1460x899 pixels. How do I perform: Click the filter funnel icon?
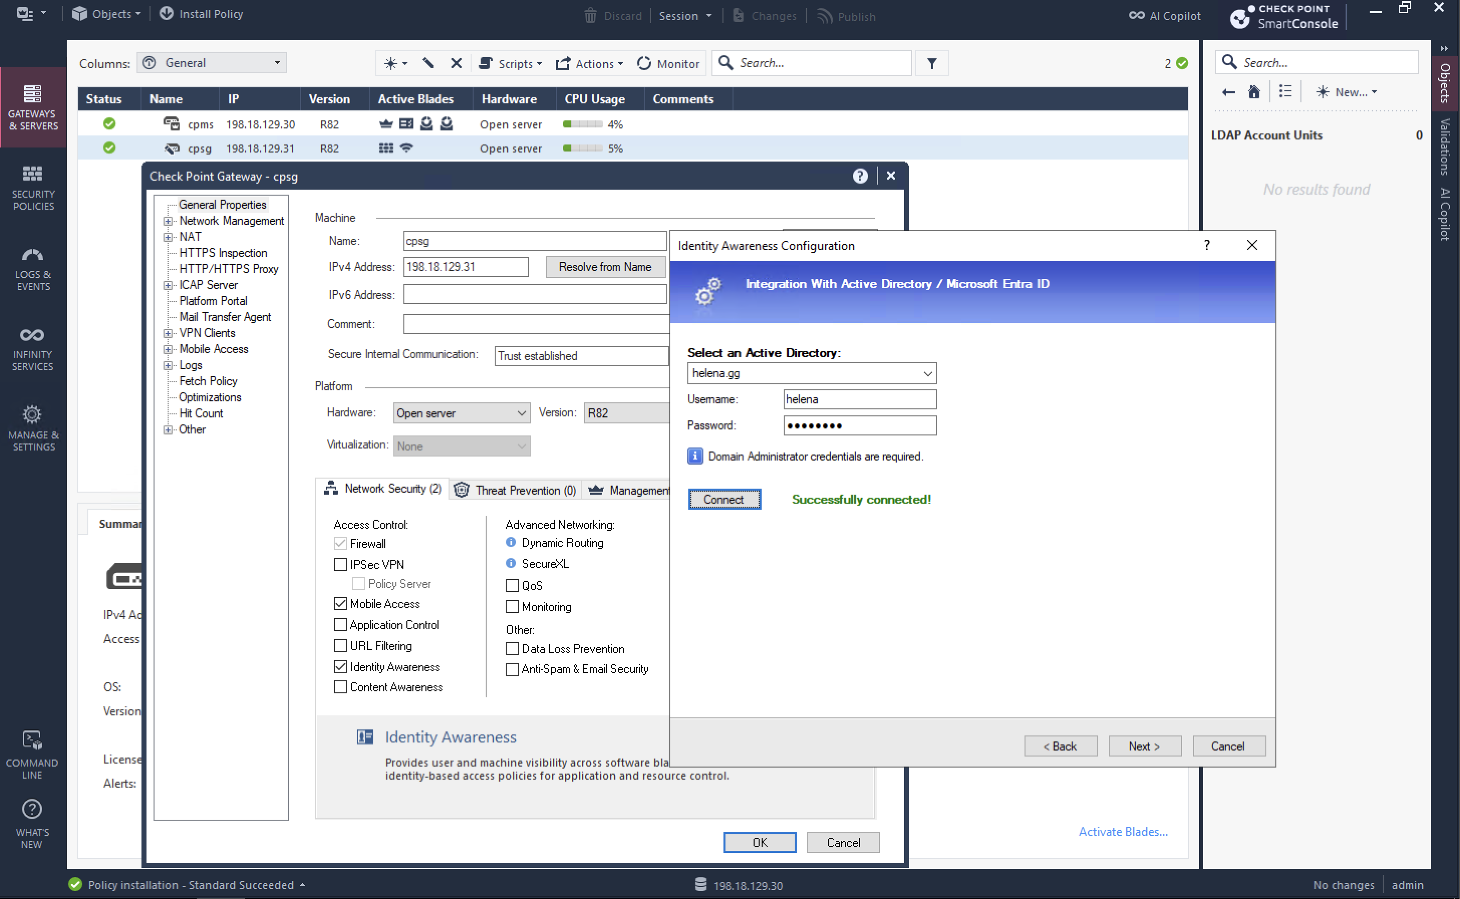pos(932,64)
